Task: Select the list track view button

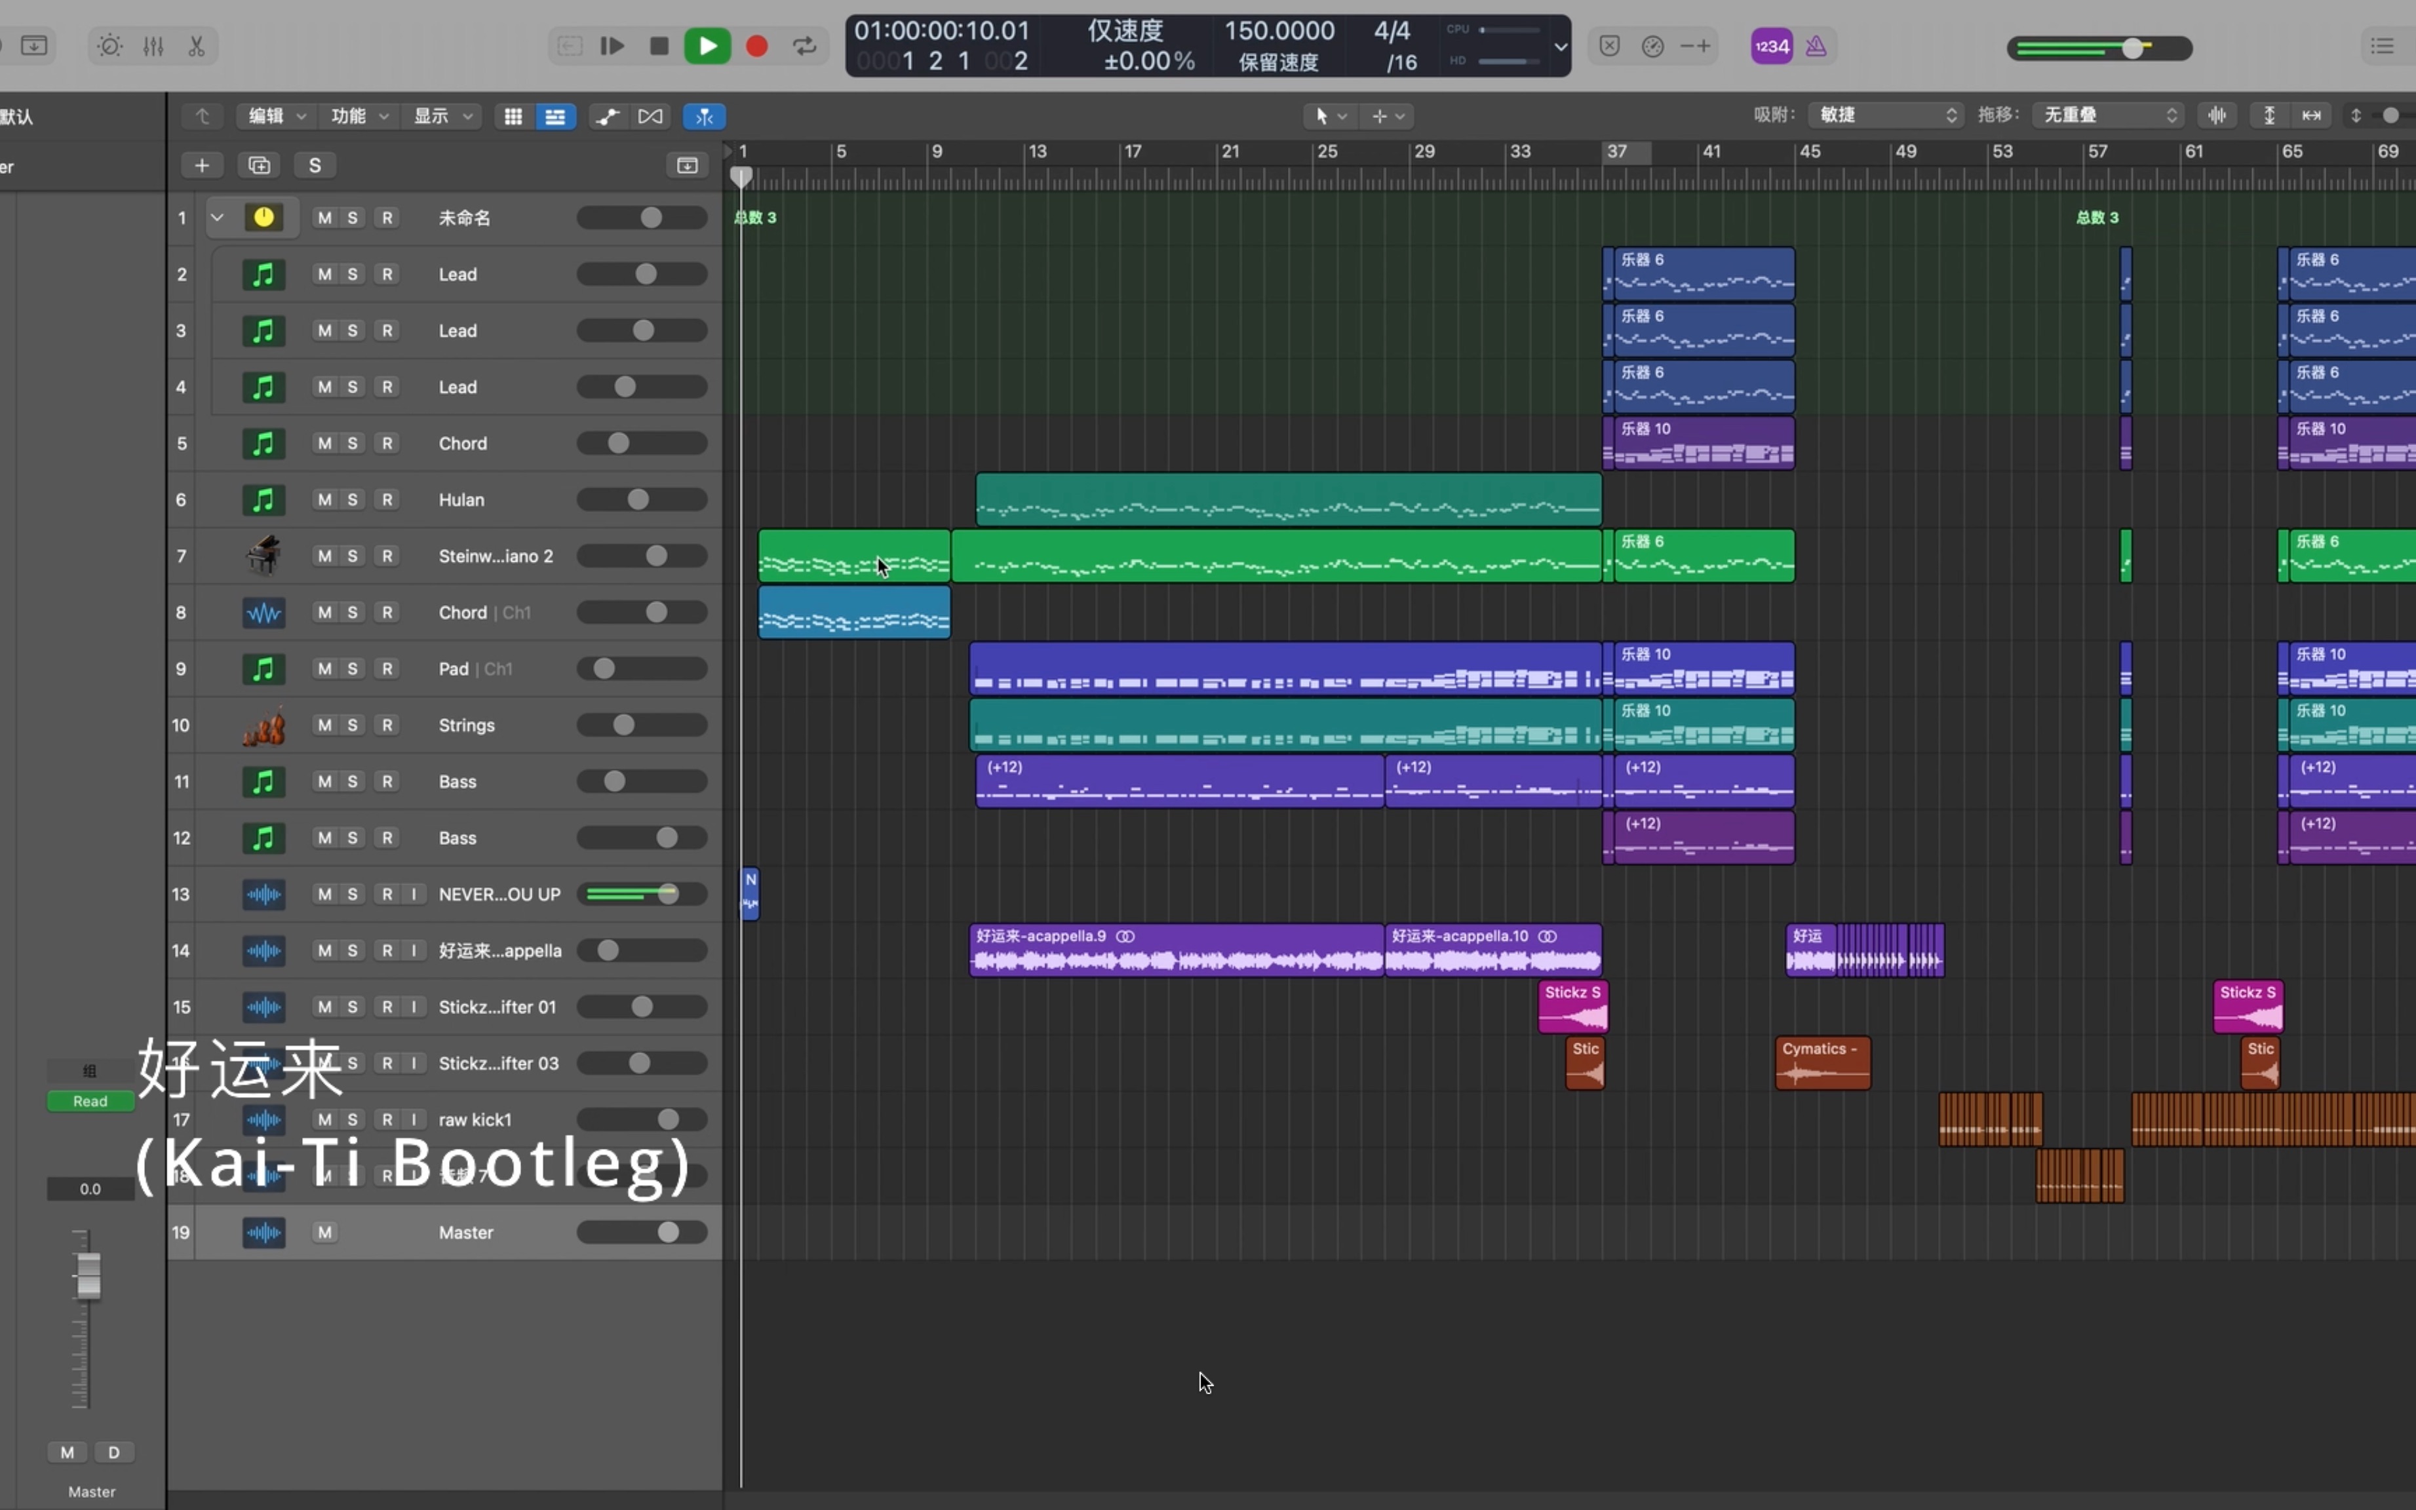Action: [x=555, y=116]
